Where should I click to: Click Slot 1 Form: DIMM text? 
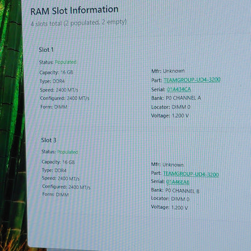tap(54, 107)
